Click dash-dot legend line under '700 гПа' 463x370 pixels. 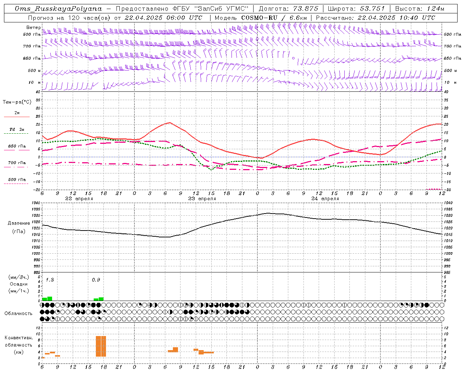click(17, 167)
